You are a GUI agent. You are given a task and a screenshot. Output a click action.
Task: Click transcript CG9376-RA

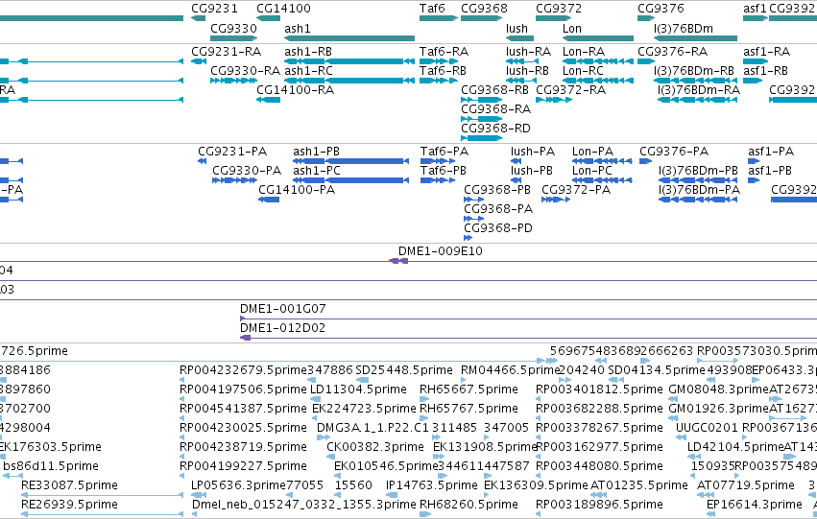[646, 61]
